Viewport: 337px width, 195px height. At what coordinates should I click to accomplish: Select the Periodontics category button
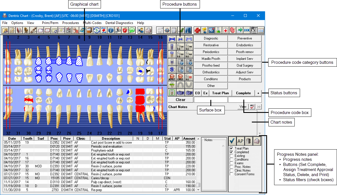coord(211,52)
